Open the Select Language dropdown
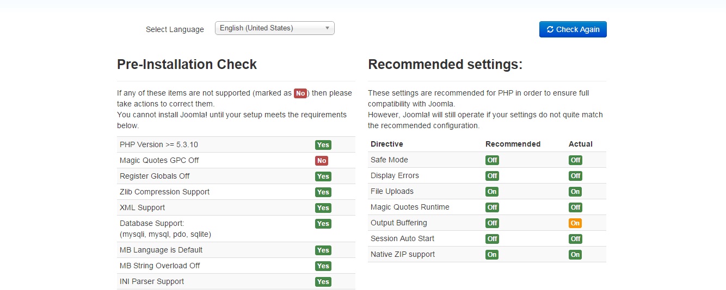The width and height of the screenshot is (726, 290). click(274, 28)
